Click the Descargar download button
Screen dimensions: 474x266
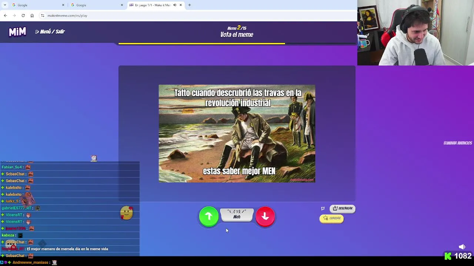click(343, 208)
